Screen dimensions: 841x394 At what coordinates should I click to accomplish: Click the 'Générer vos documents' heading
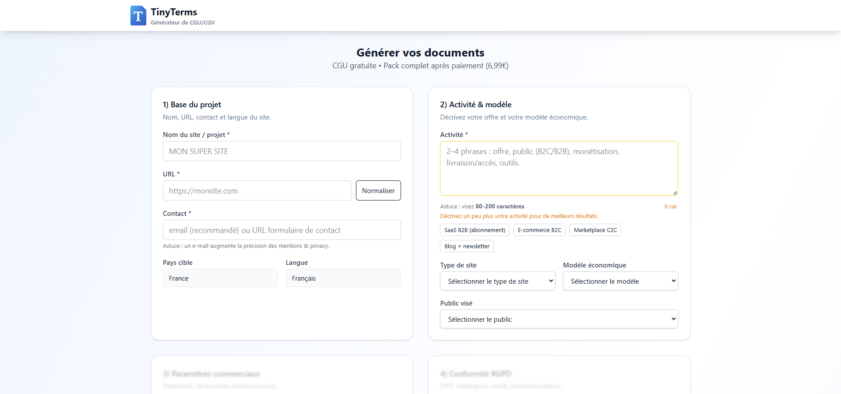coord(420,53)
